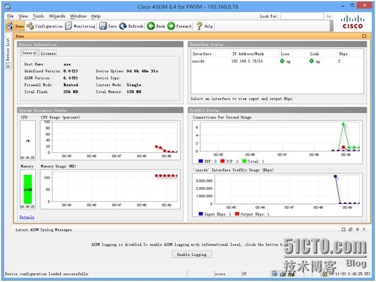
Task: Click the status bar UTC timestamp
Action: (x=350, y=274)
